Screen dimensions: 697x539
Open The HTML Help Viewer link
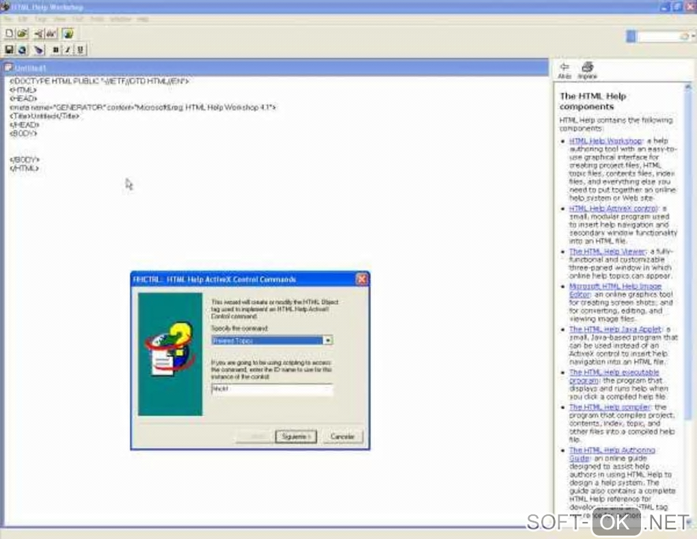pyautogui.click(x=607, y=251)
